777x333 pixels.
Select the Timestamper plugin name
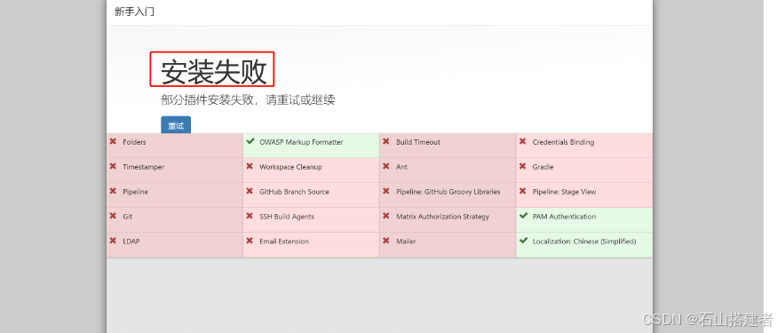click(144, 167)
